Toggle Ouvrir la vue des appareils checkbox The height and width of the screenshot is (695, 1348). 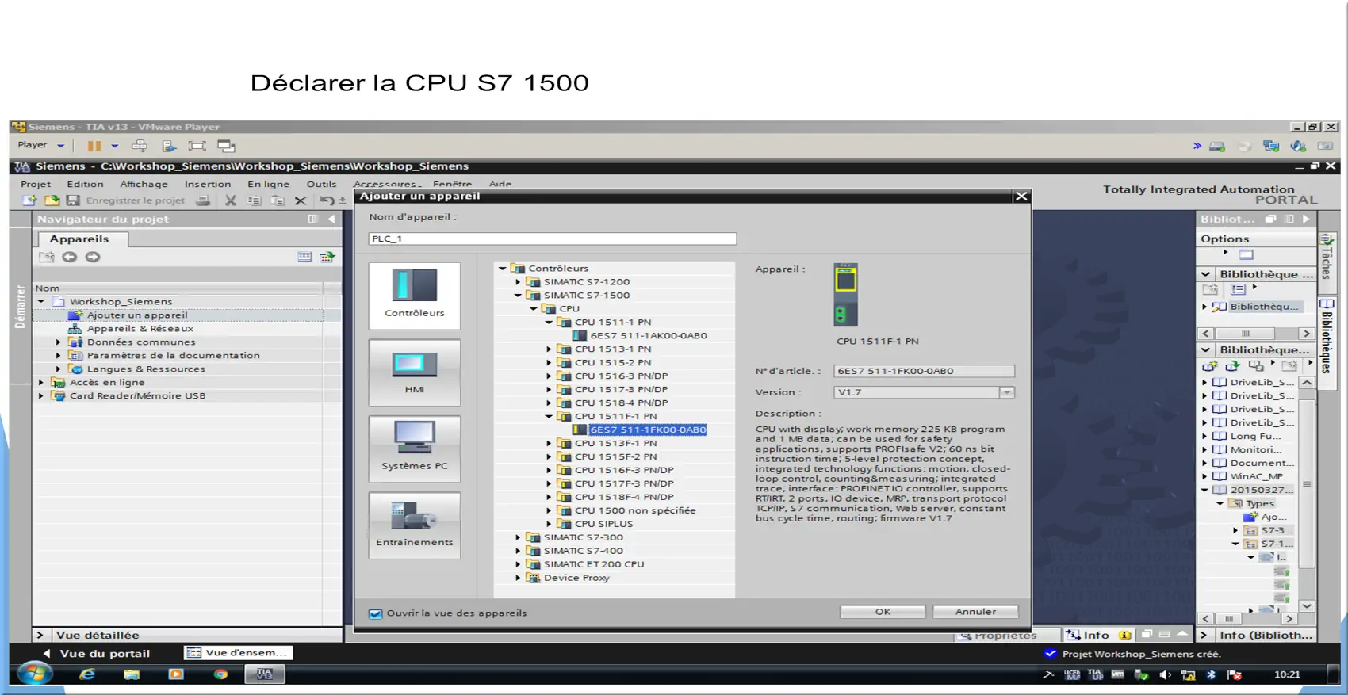click(x=376, y=613)
